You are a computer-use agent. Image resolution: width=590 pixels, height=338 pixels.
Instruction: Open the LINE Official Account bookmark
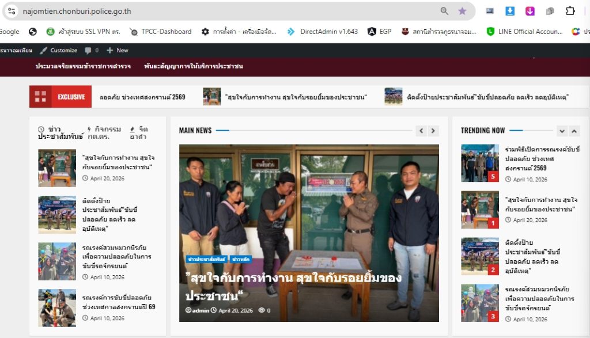pyautogui.click(x=524, y=32)
